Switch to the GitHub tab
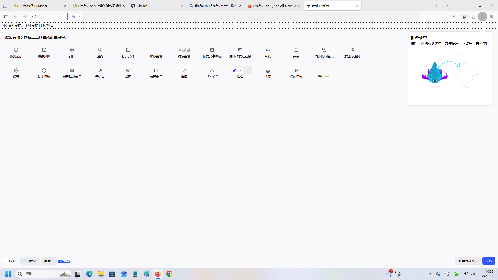Screen dimensions: 498x280 pos(157,6)
